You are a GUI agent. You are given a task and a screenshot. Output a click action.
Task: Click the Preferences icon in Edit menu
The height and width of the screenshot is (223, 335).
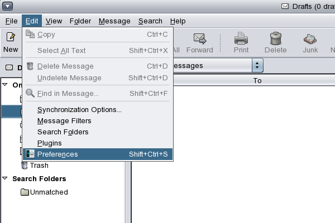click(x=30, y=154)
